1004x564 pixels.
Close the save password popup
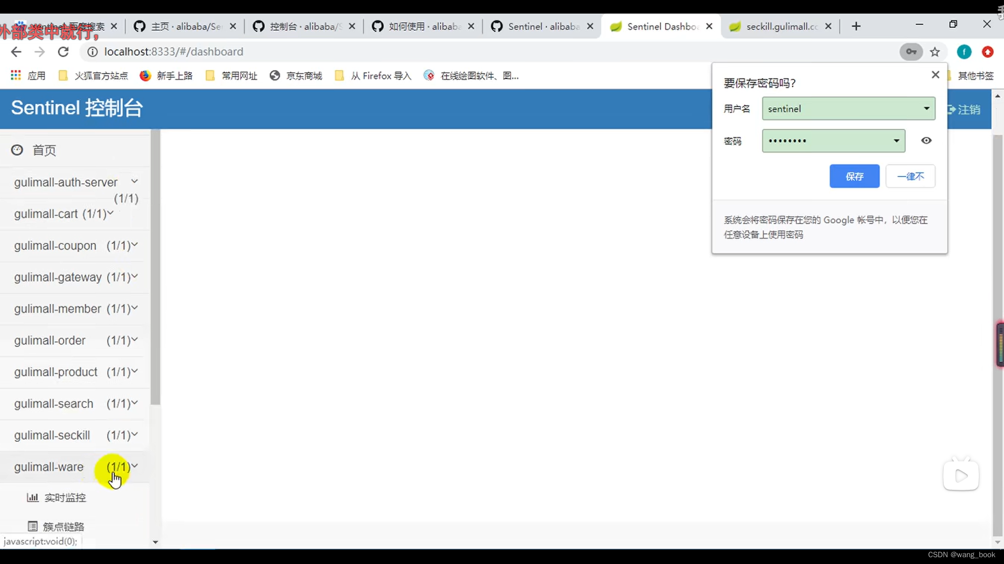pyautogui.click(x=935, y=75)
